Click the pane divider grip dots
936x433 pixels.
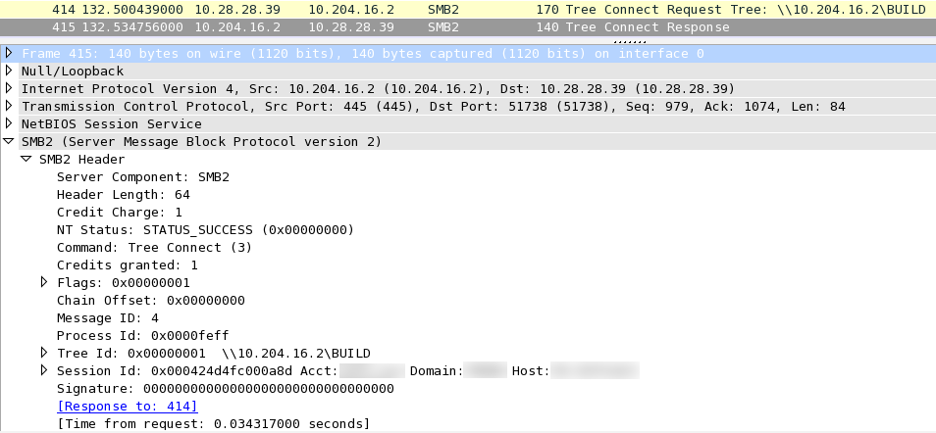[630, 42]
